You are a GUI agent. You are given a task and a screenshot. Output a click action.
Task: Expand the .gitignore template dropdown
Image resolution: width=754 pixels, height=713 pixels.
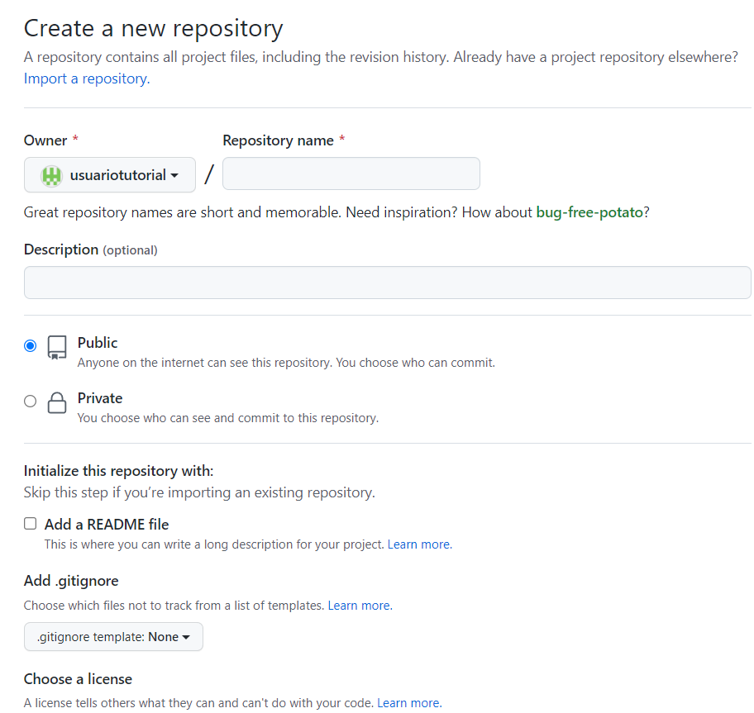(x=113, y=637)
